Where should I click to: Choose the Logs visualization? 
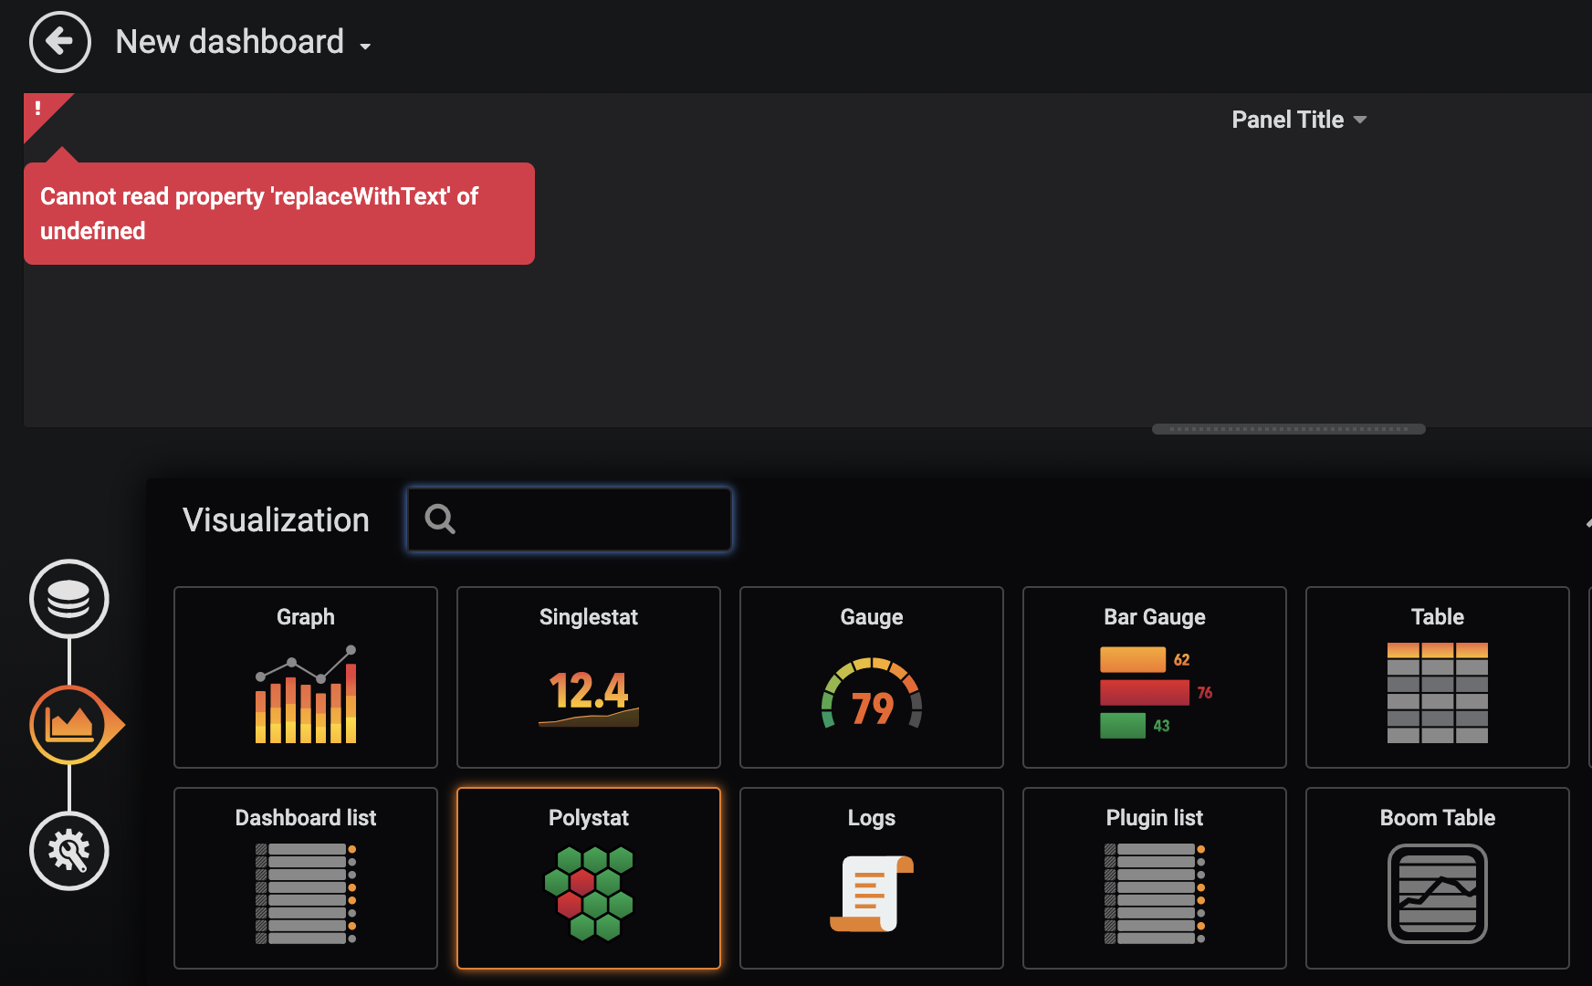click(x=872, y=878)
